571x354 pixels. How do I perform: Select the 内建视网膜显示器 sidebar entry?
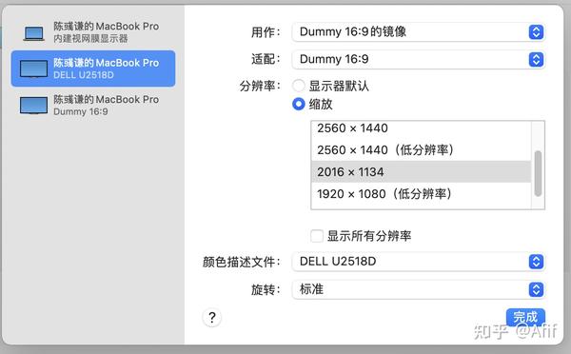pyautogui.click(x=93, y=32)
